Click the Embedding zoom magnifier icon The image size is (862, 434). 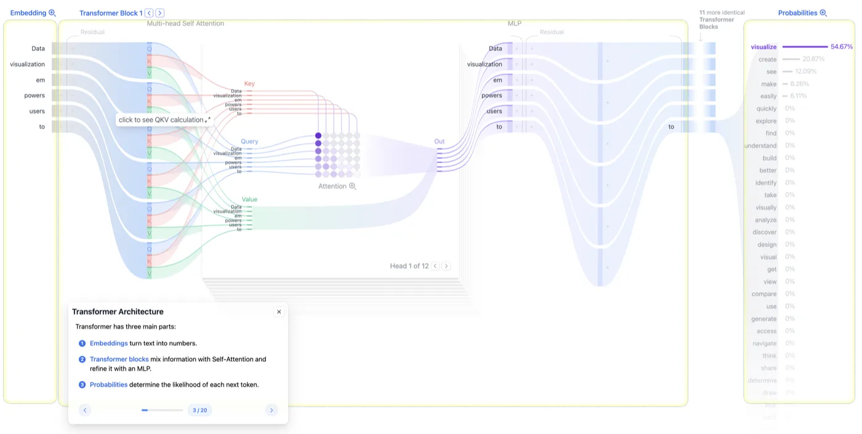point(52,13)
